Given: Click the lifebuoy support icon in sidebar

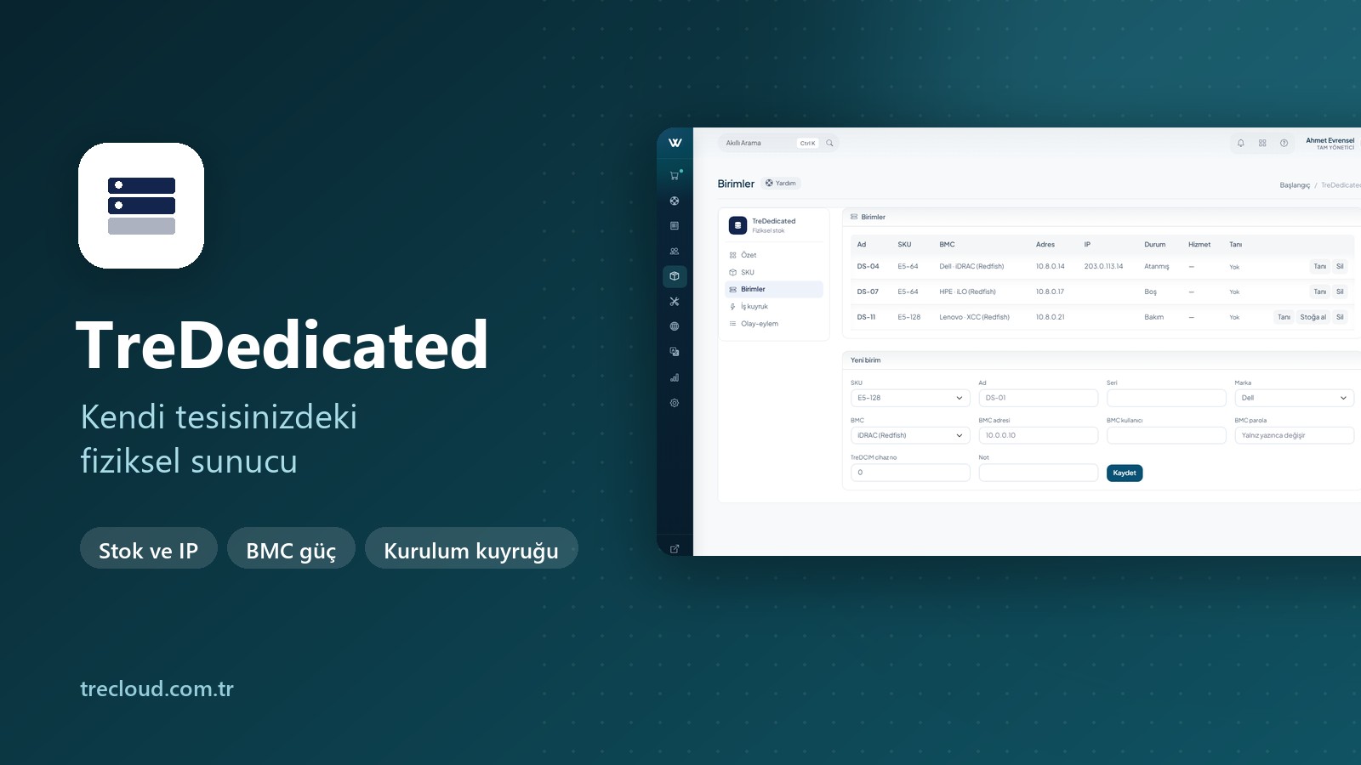Looking at the screenshot, I should tap(675, 201).
